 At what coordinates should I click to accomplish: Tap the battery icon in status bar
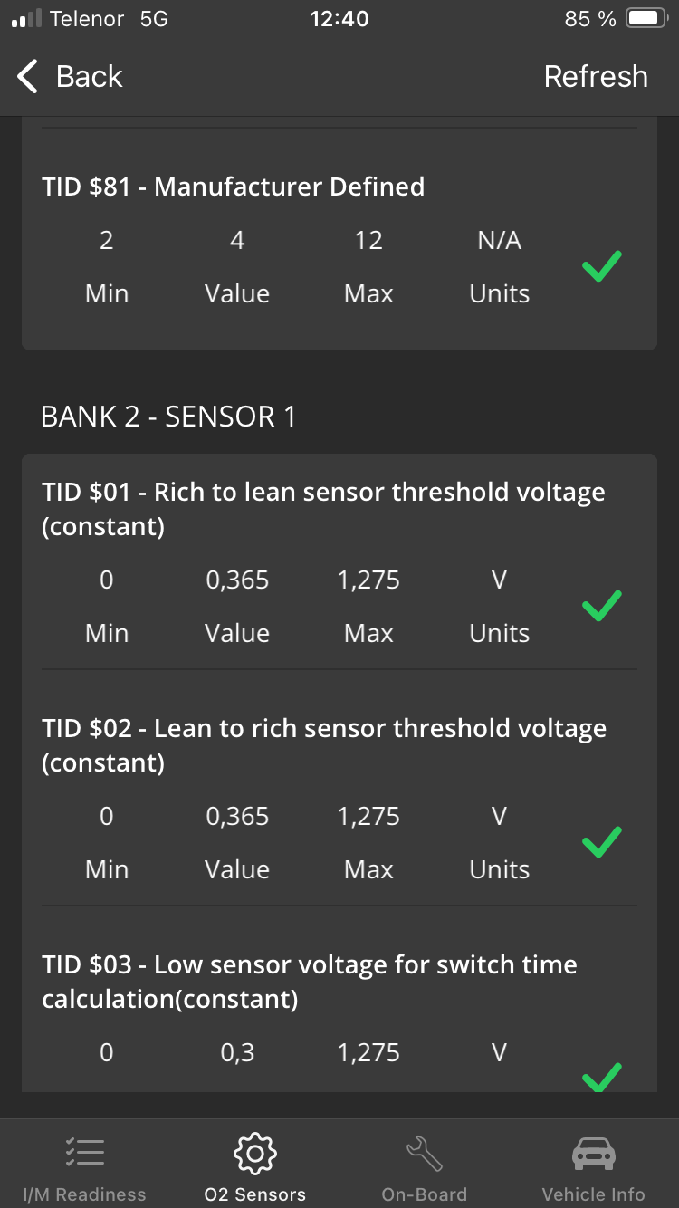click(646, 19)
